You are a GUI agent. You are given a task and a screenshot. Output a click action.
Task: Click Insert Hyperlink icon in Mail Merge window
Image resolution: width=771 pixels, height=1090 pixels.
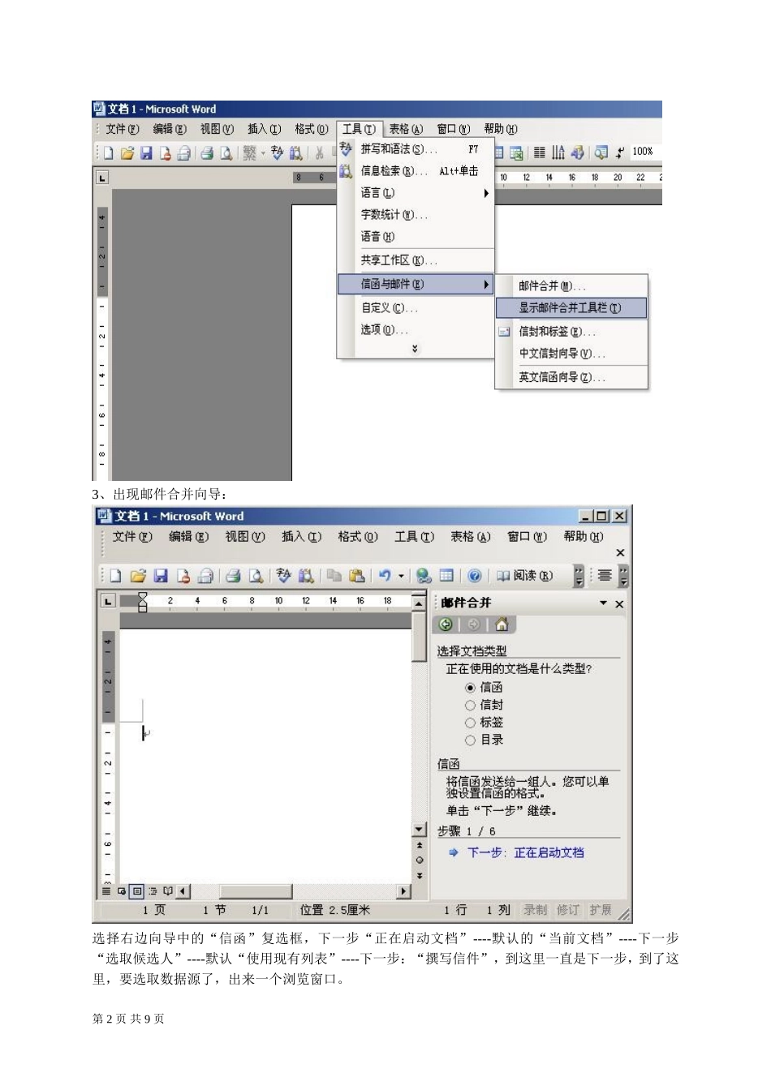point(423,576)
